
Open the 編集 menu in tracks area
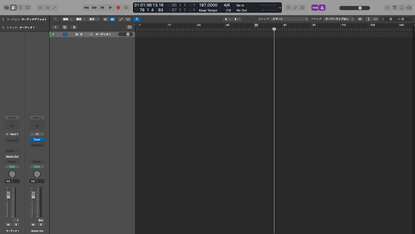[67, 19]
